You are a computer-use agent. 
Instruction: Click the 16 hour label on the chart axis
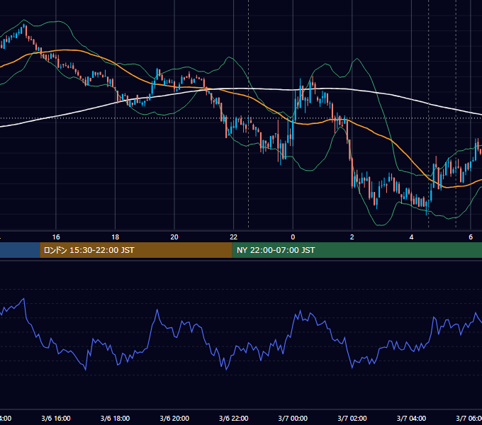point(56,237)
